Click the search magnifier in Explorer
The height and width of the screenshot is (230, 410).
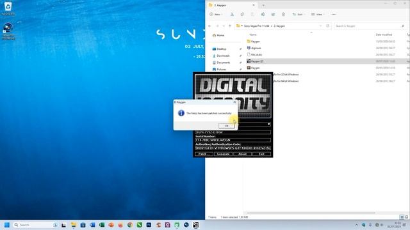(x=403, y=26)
